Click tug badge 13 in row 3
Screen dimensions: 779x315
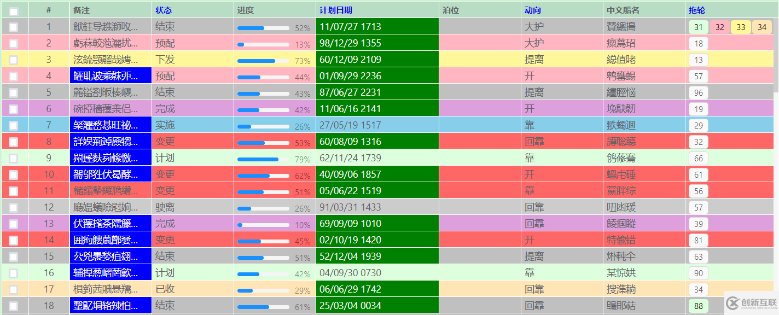(699, 60)
